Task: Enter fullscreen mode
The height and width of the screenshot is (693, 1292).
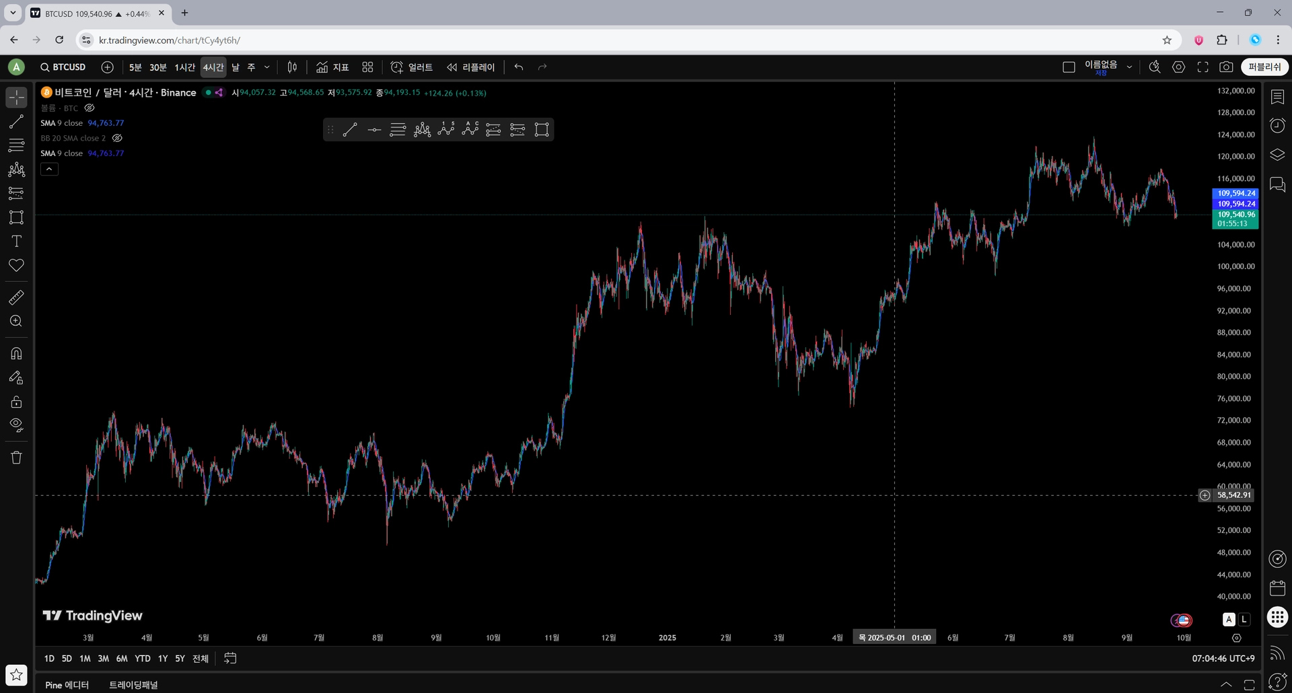Action: 1203,67
